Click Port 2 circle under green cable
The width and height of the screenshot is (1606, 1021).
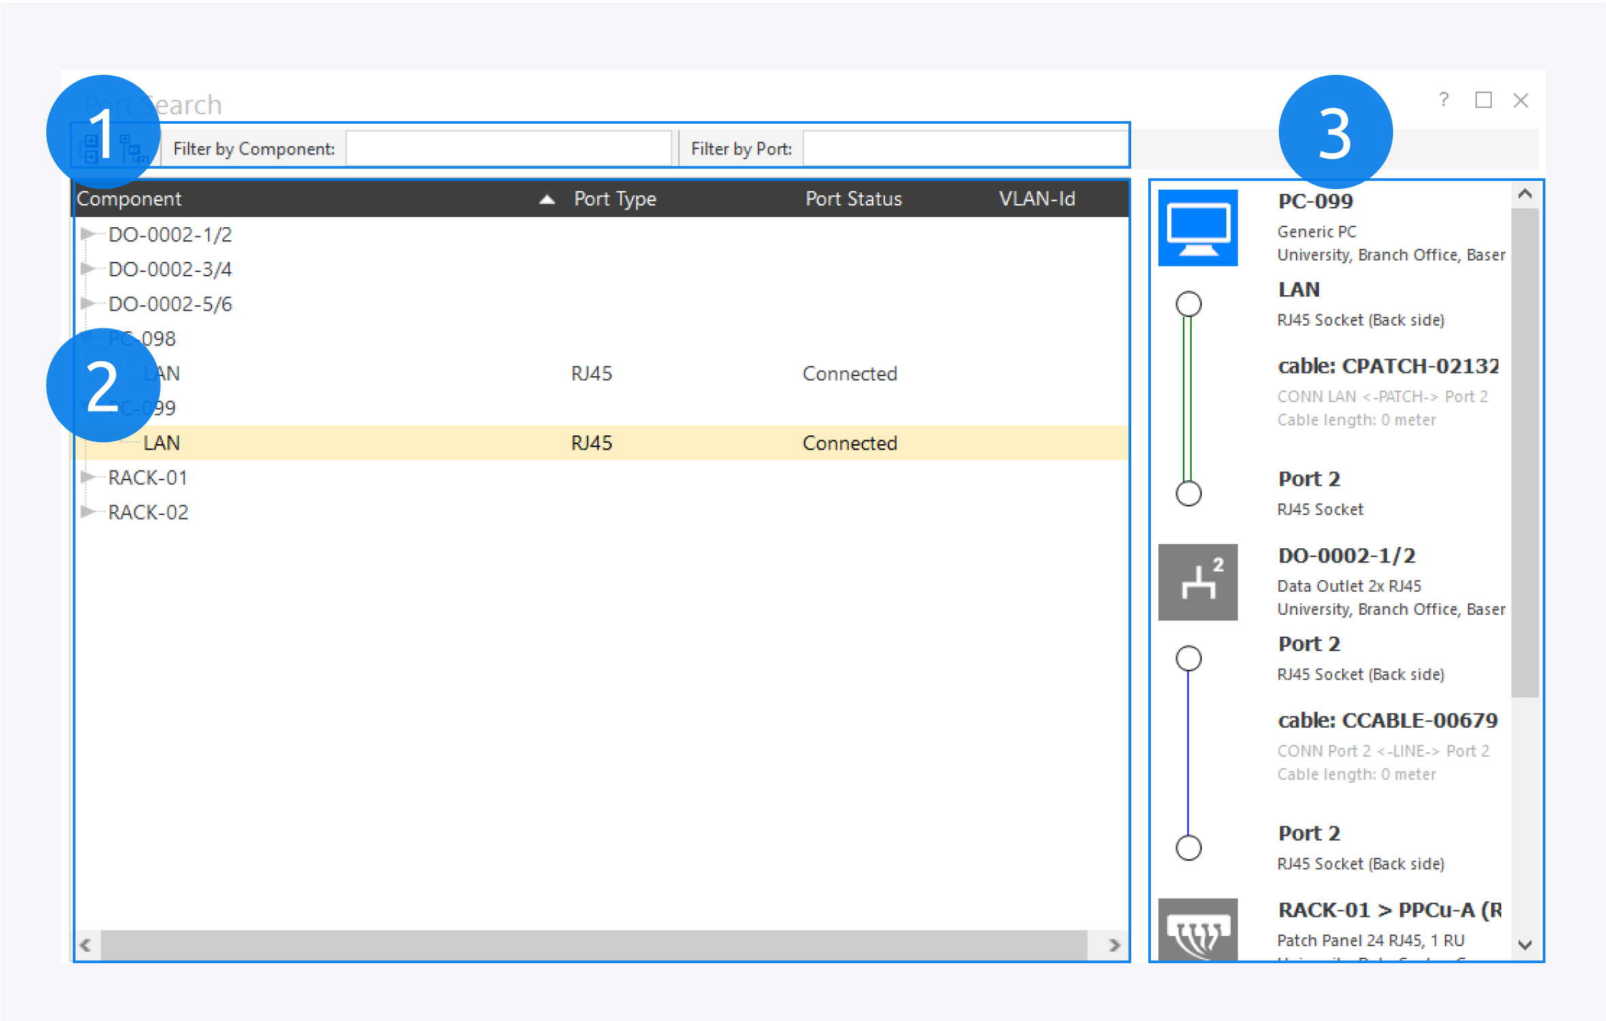1188,493
